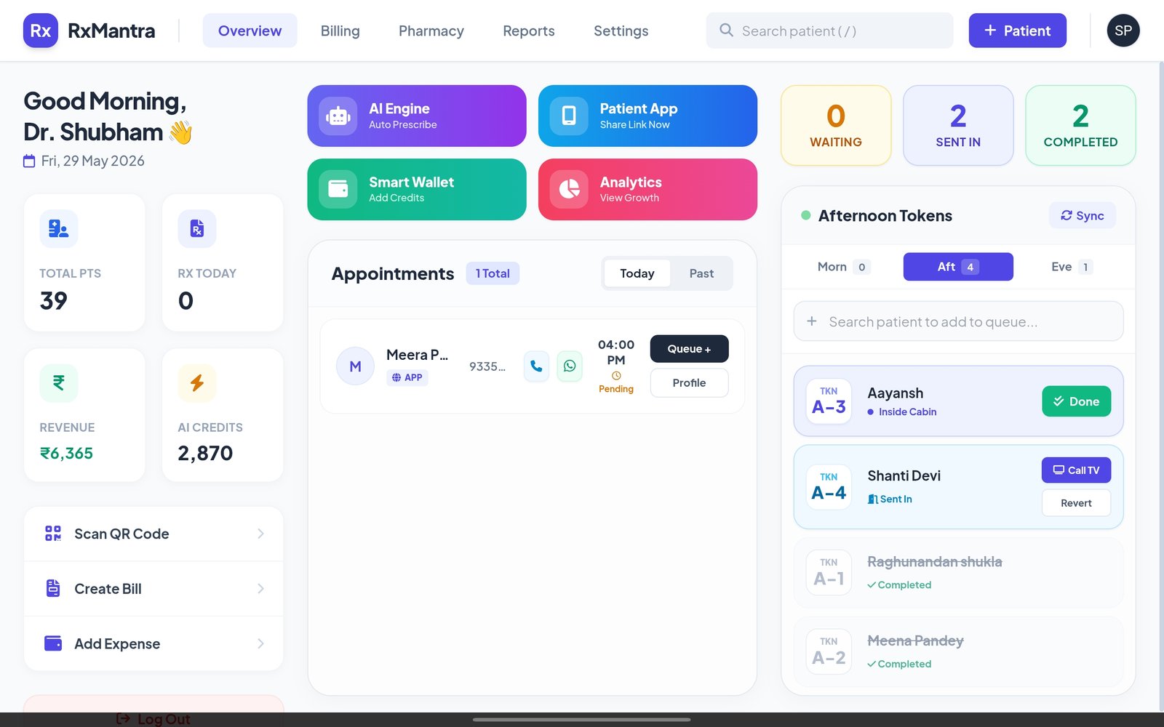Viewport: 1164px width, 727px height.
Task: Open the Settings tab
Action: 621,31
